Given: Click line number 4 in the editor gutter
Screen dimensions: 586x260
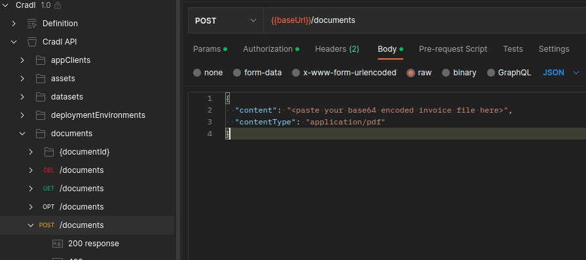Looking at the screenshot, I should pyautogui.click(x=210, y=134).
